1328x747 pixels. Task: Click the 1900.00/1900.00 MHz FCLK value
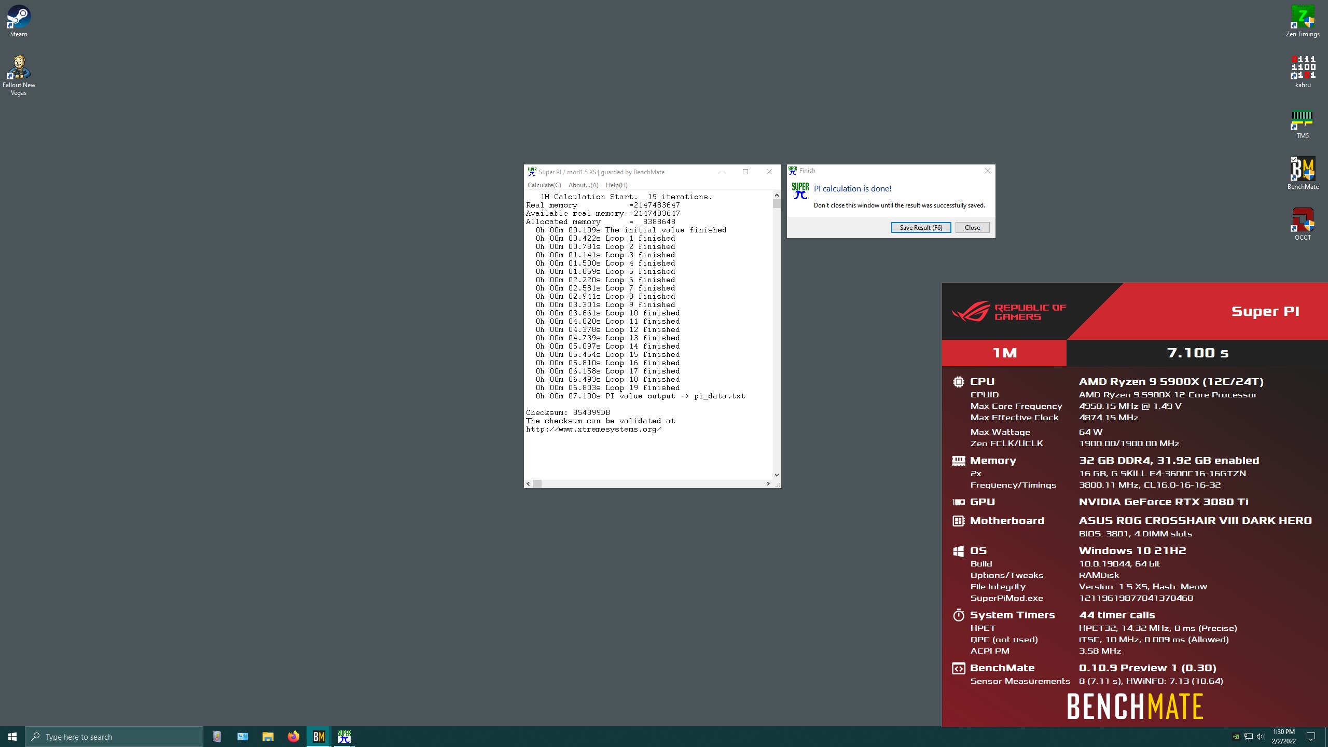1129,444
